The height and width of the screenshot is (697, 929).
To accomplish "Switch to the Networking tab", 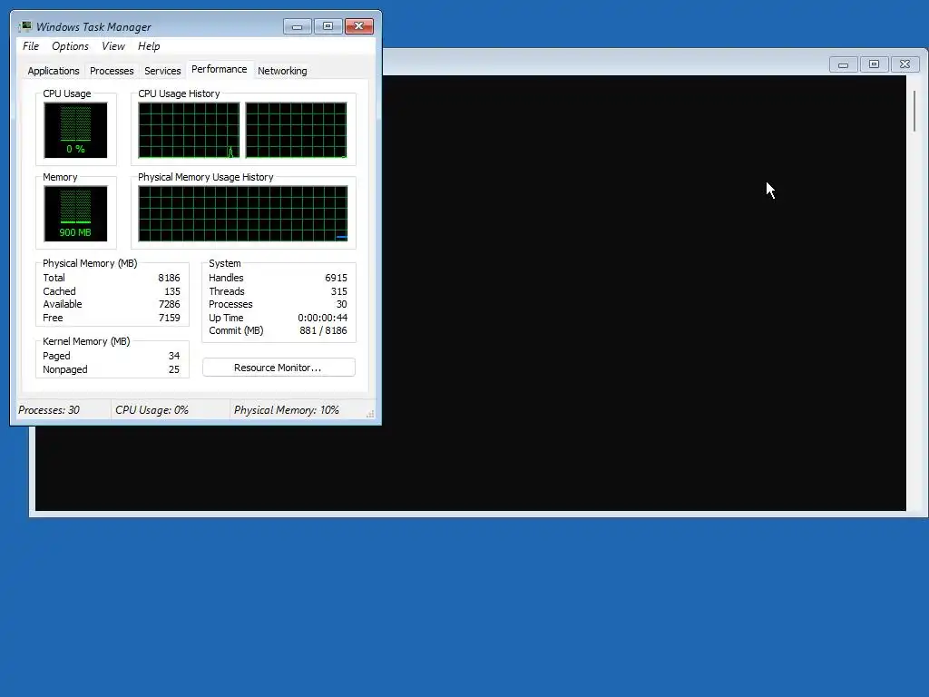I will tap(282, 71).
